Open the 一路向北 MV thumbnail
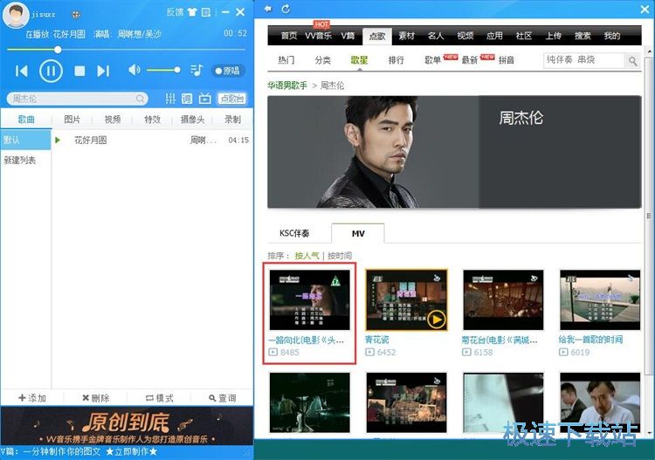 [x=309, y=299]
